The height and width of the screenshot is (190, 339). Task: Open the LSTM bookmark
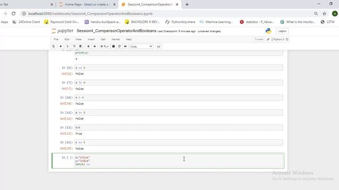point(327,22)
